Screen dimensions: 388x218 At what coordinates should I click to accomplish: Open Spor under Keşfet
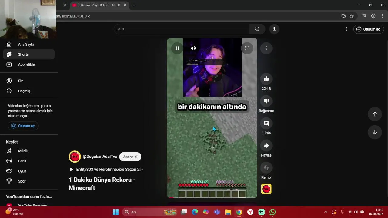[29, 181]
